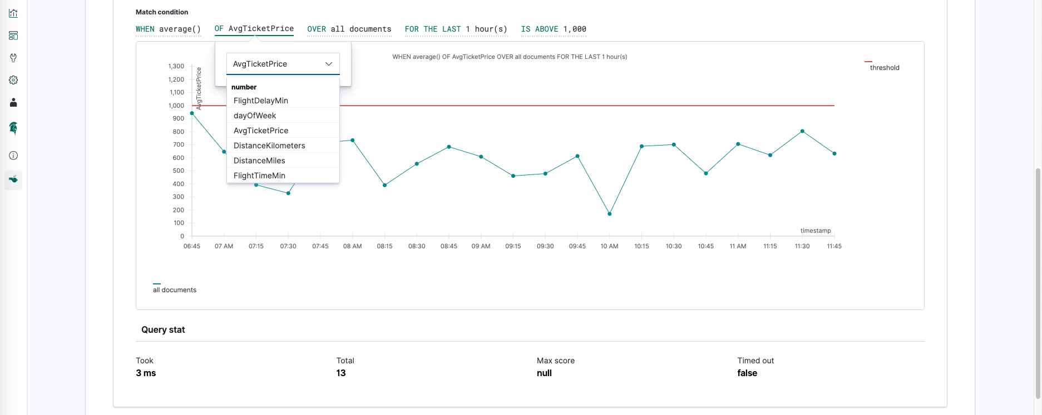Select dayOfWeek from the field list

pos(283,116)
